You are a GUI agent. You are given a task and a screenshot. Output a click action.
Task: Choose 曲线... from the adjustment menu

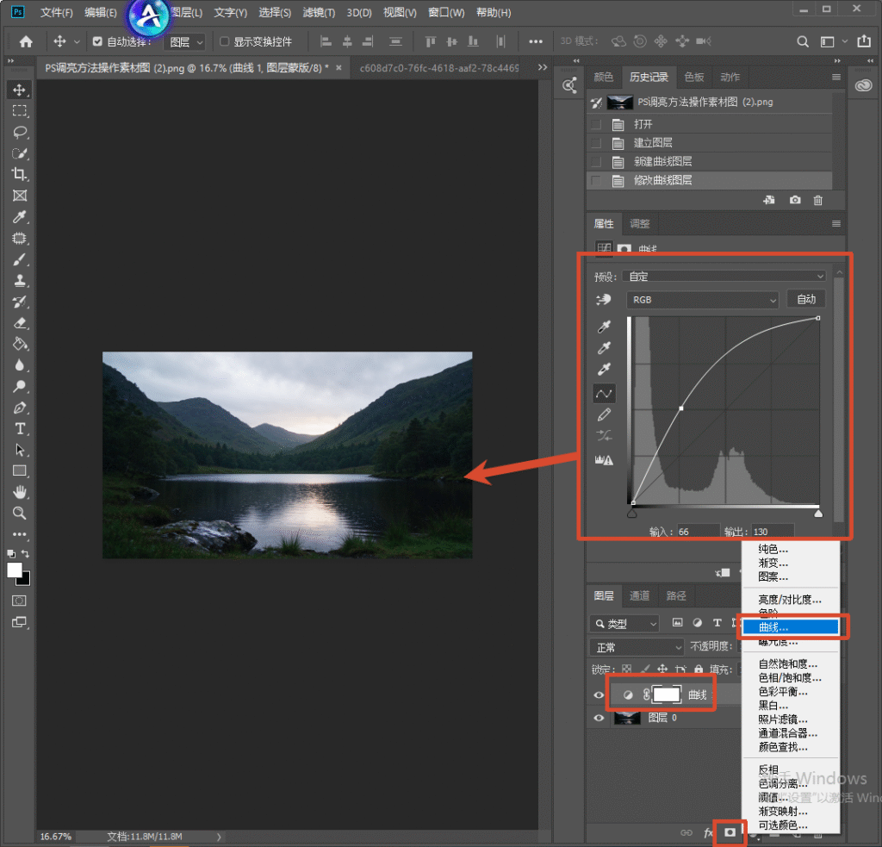point(791,627)
